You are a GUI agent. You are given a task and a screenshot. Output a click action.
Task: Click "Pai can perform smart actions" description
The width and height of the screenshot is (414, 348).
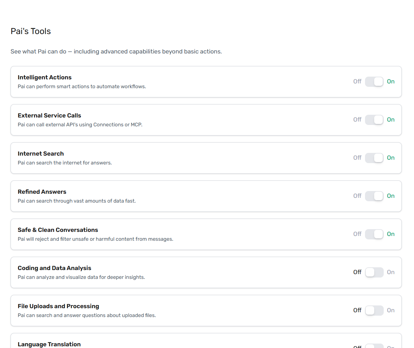pos(82,86)
